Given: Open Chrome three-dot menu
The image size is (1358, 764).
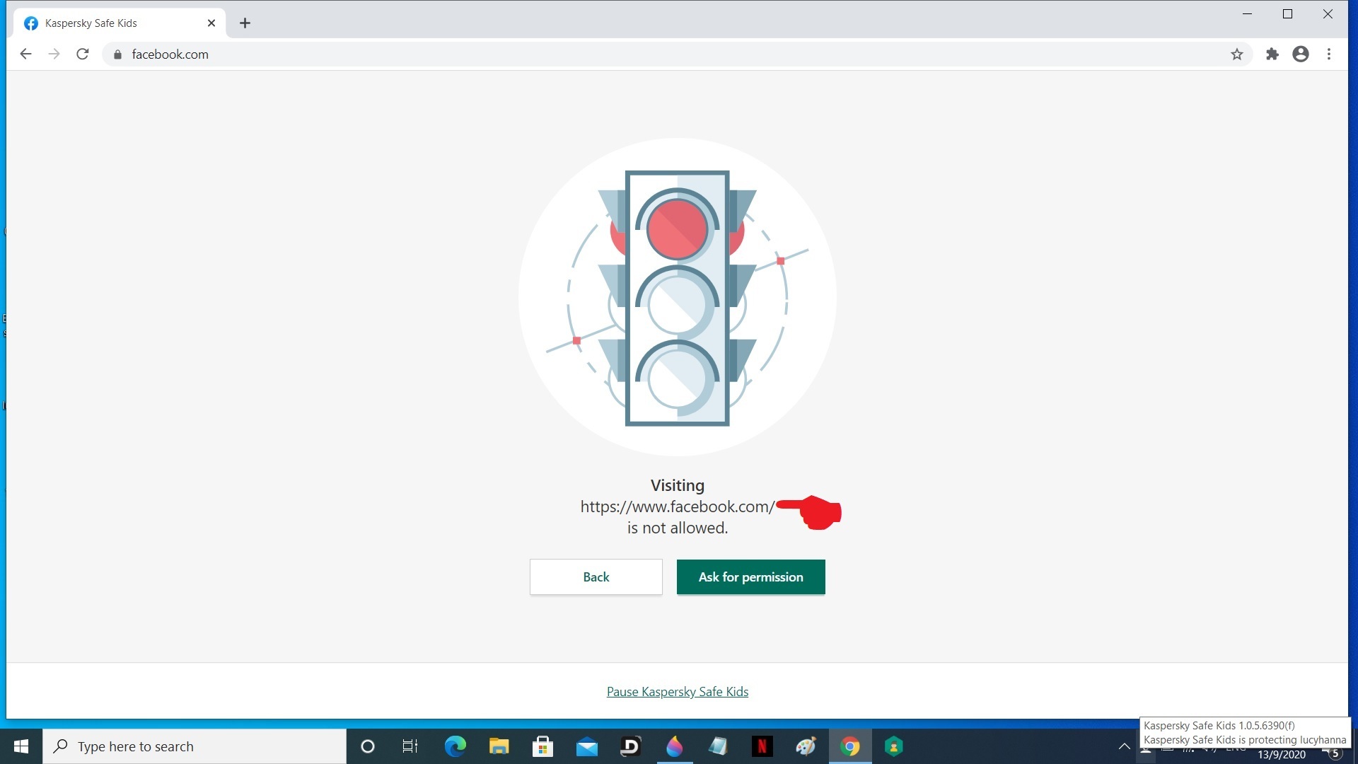Looking at the screenshot, I should pyautogui.click(x=1329, y=54).
